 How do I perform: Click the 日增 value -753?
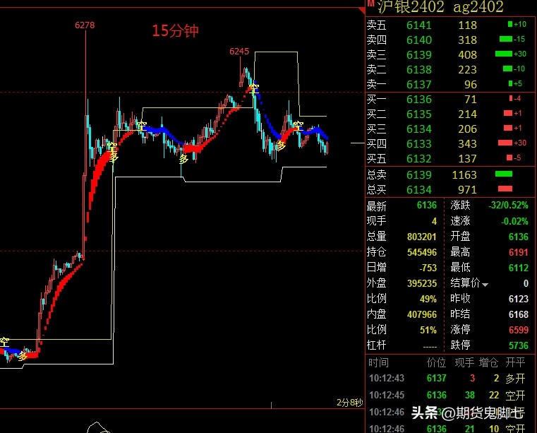coord(428,268)
